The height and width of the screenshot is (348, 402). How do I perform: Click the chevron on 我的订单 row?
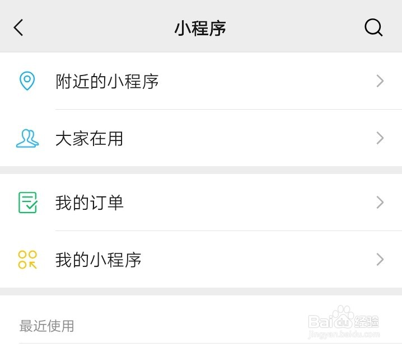pyautogui.click(x=380, y=203)
